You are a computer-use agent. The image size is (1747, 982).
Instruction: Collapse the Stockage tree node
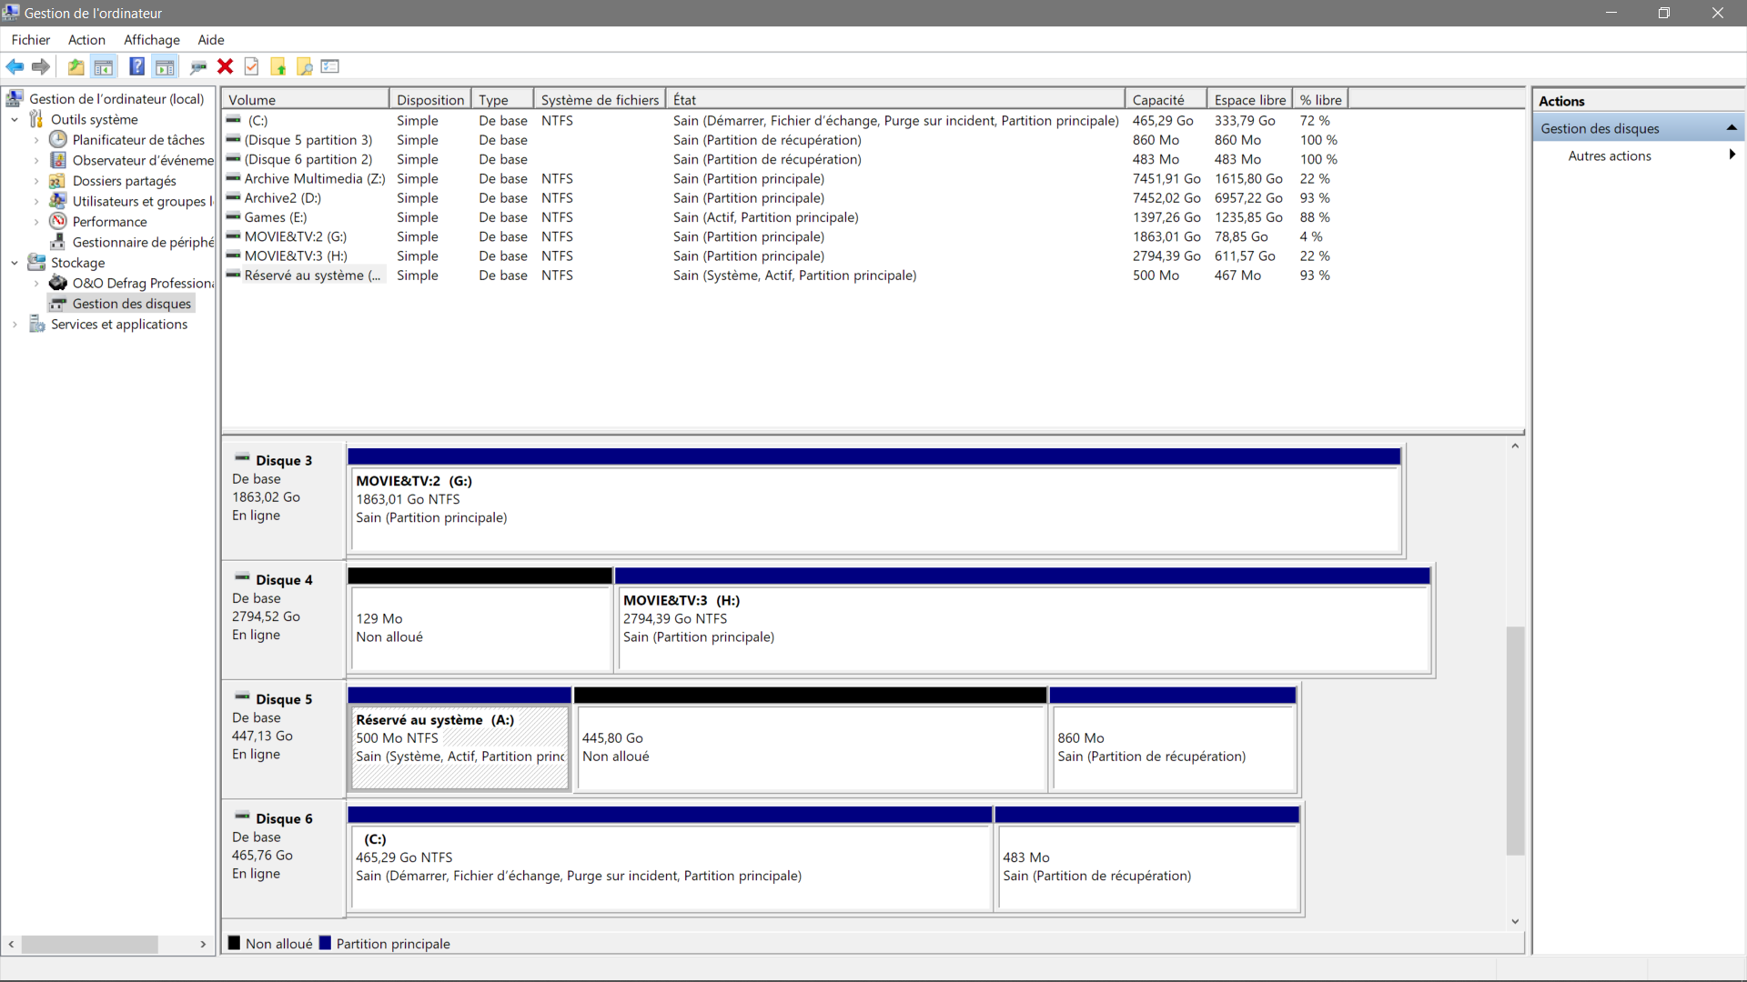point(15,263)
